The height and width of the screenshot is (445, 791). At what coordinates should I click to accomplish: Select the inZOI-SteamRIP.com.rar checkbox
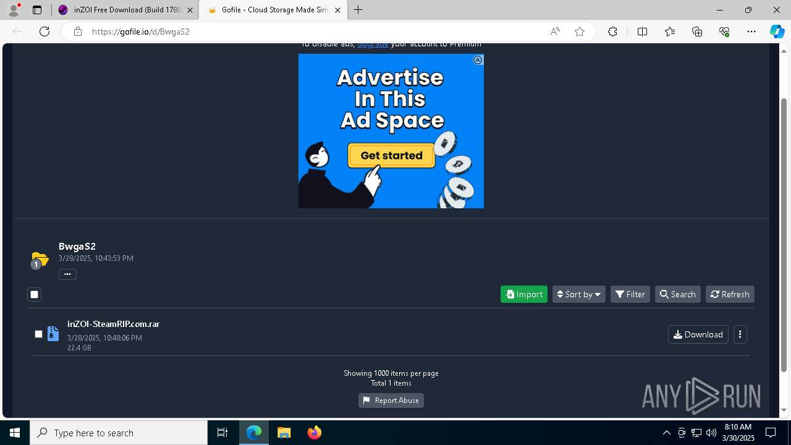click(38, 334)
